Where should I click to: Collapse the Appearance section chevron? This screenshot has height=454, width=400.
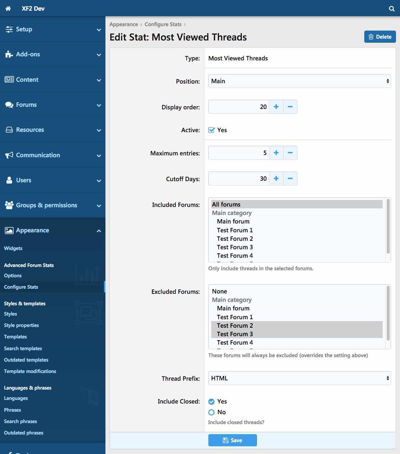tap(99, 231)
